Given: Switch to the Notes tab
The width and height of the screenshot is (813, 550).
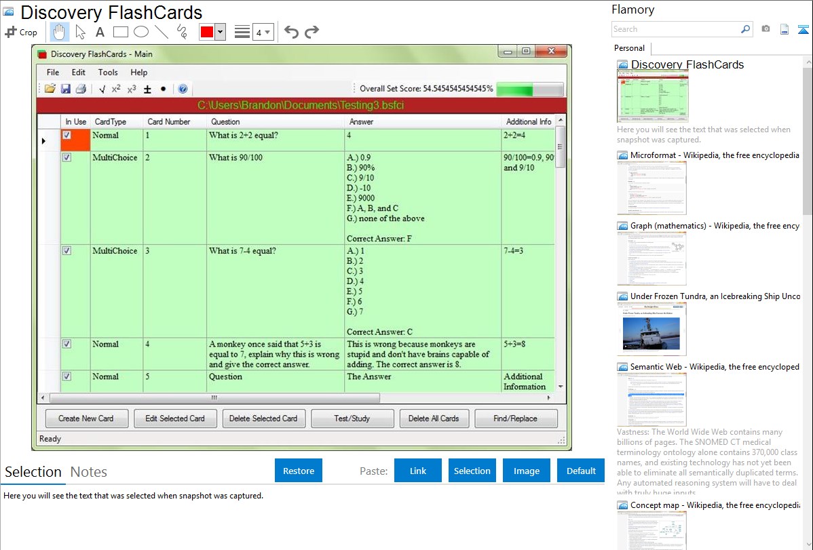Looking at the screenshot, I should coord(89,472).
